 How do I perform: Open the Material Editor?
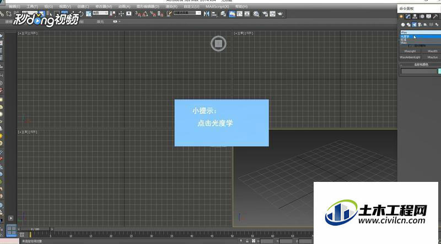[x=256, y=13]
